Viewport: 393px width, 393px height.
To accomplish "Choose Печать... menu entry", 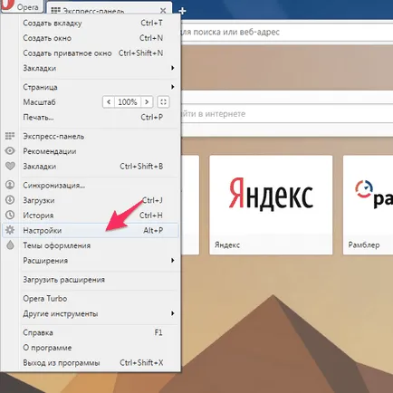I will (x=91, y=117).
